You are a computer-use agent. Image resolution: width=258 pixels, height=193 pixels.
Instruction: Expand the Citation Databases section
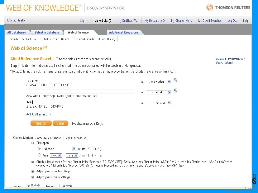[x=33, y=162]
